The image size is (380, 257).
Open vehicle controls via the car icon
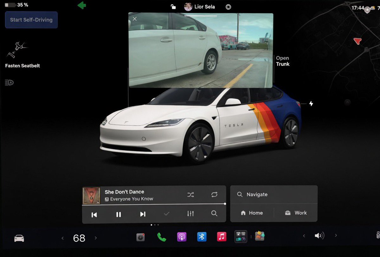coord(19,238)
